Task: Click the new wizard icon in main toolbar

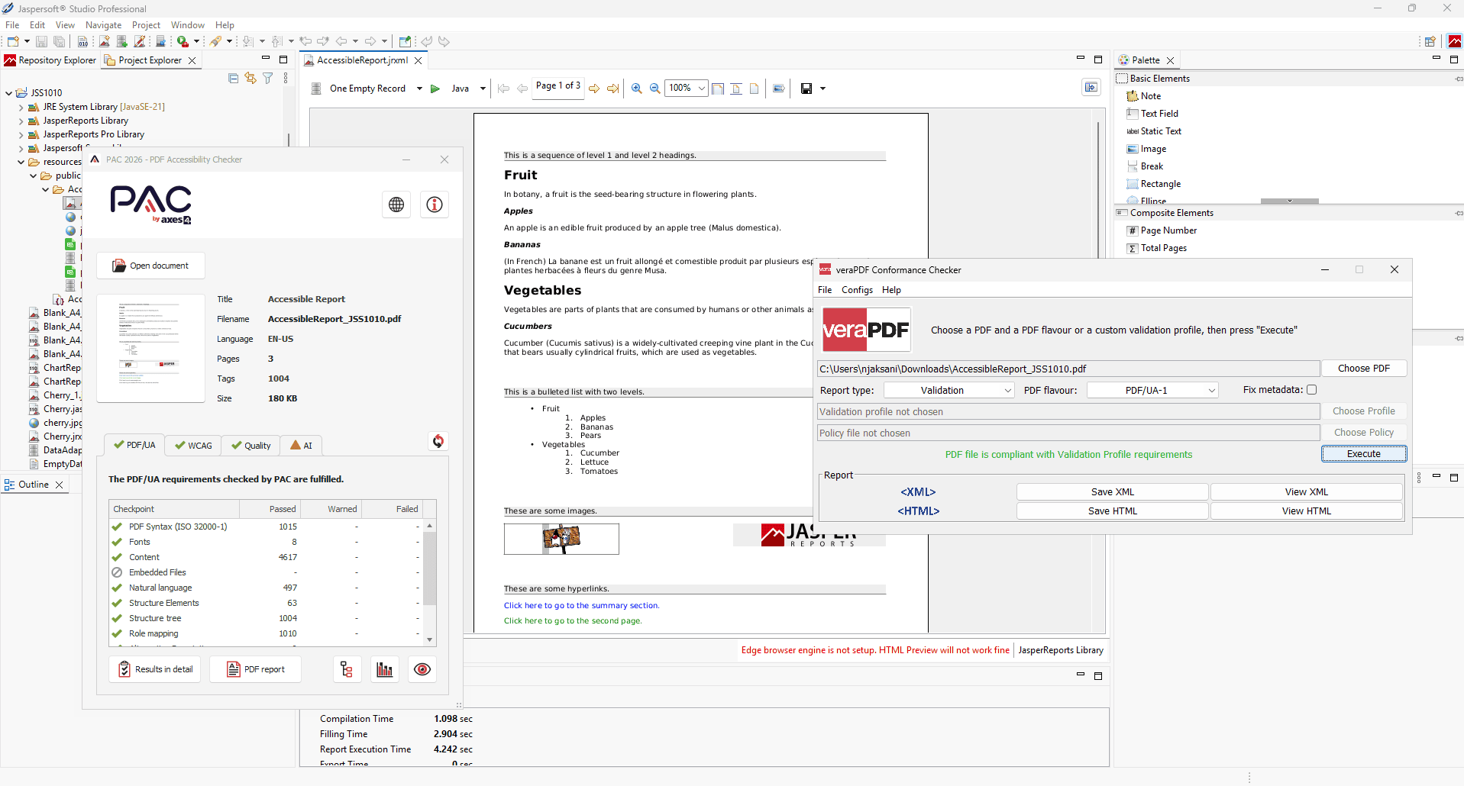Action: click(x=13, y=41)
